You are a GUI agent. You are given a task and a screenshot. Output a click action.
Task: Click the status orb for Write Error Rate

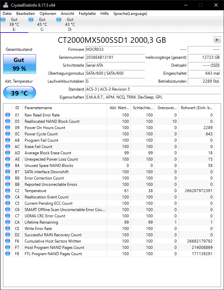[8, 228]
